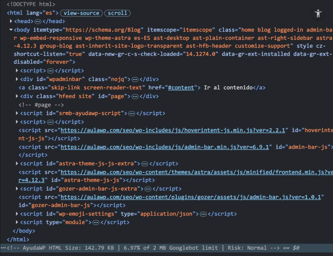Select the closing </body> tag
Image resolution: width=333 pixels, height=256 pixels.
pos(24,231)
